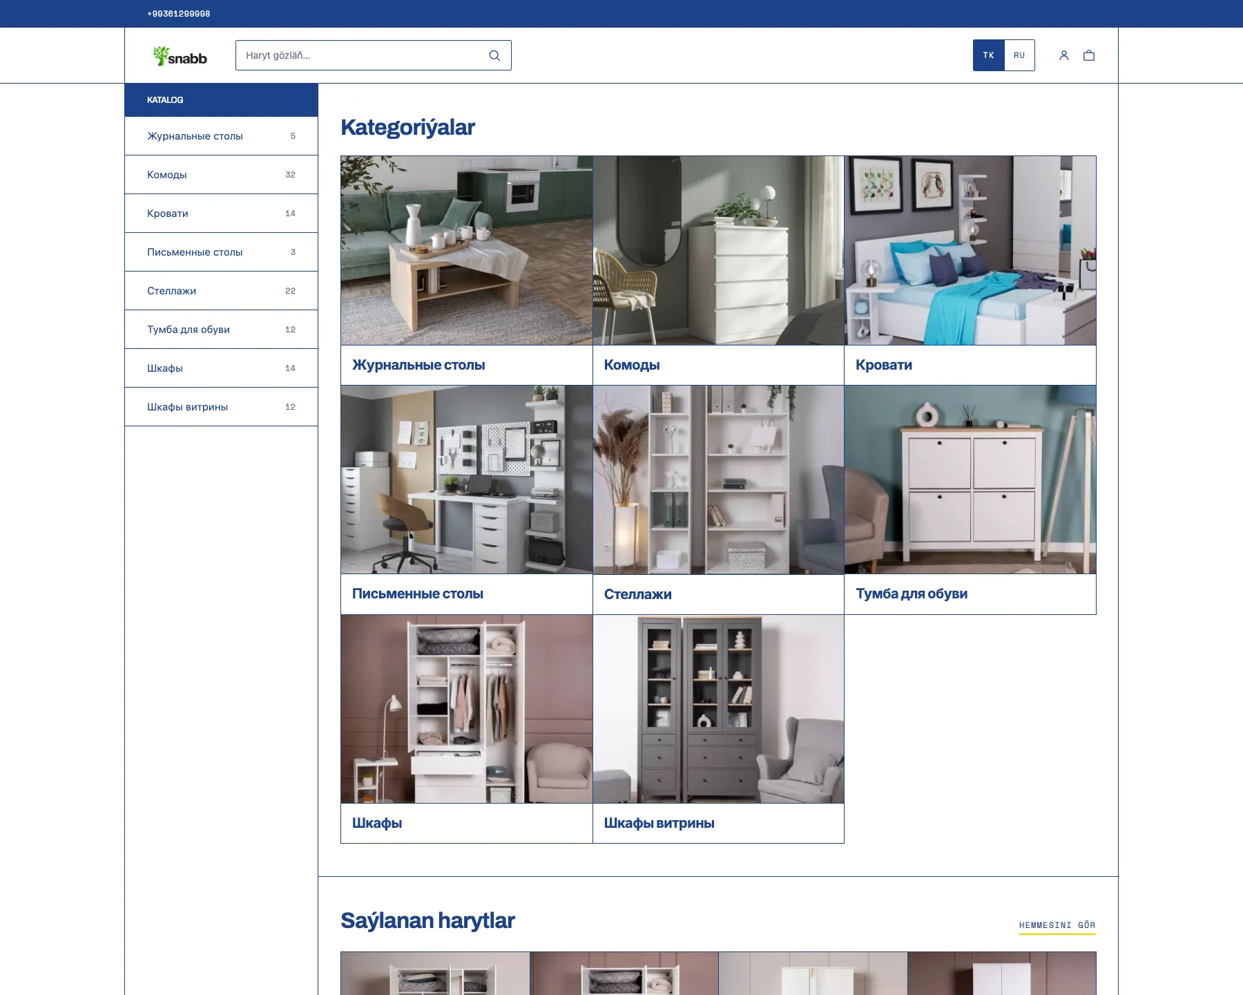This screenshot has width=1243, height=995.
Task: Switch language to TK
Action: 989,55
